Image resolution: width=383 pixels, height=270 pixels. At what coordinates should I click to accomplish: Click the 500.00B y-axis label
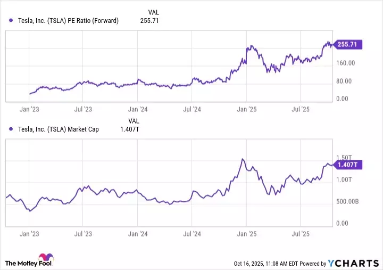[348, 201]
